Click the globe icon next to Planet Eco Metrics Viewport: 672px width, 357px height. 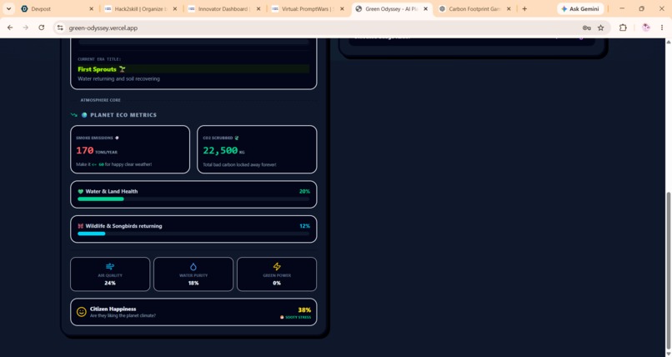click(x=84, y=115)
